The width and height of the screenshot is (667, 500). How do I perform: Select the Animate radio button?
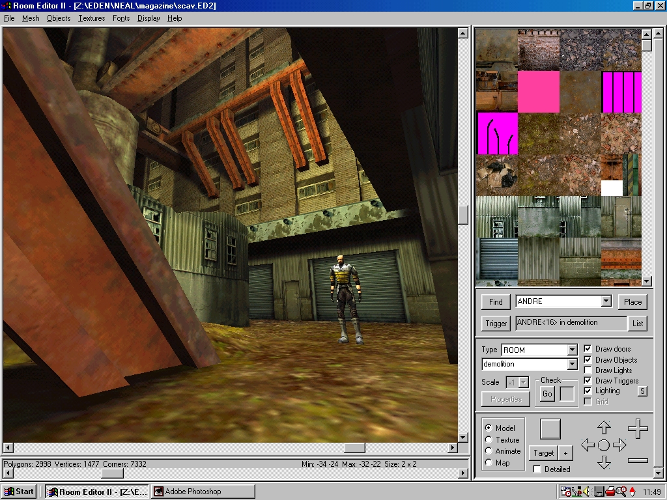(x=489, y=451)
